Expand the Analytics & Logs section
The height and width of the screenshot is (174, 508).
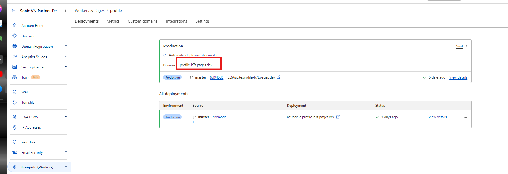pyautogui.click(x=66, y=57)
